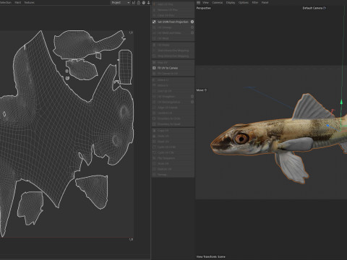Click the Default Camera label
Image resolution: width=347 pixels, height=260 pixels.
[314, 8]
